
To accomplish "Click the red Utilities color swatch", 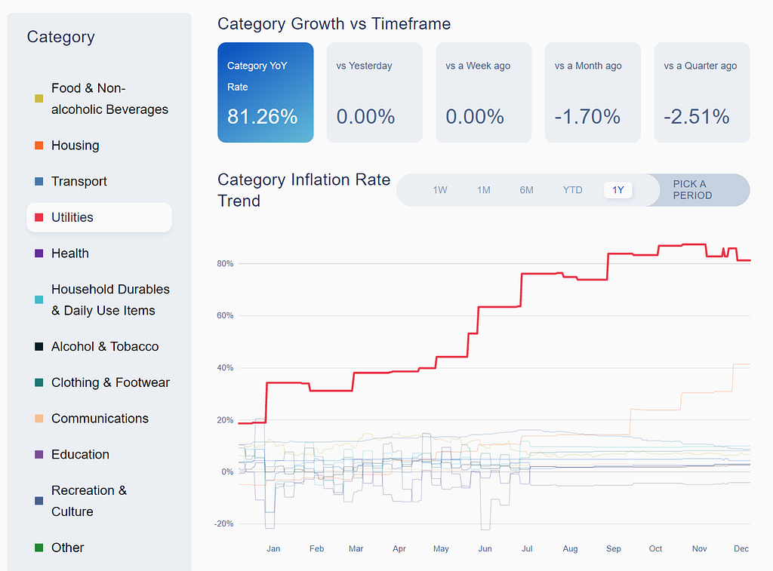I will pos(39,217).
